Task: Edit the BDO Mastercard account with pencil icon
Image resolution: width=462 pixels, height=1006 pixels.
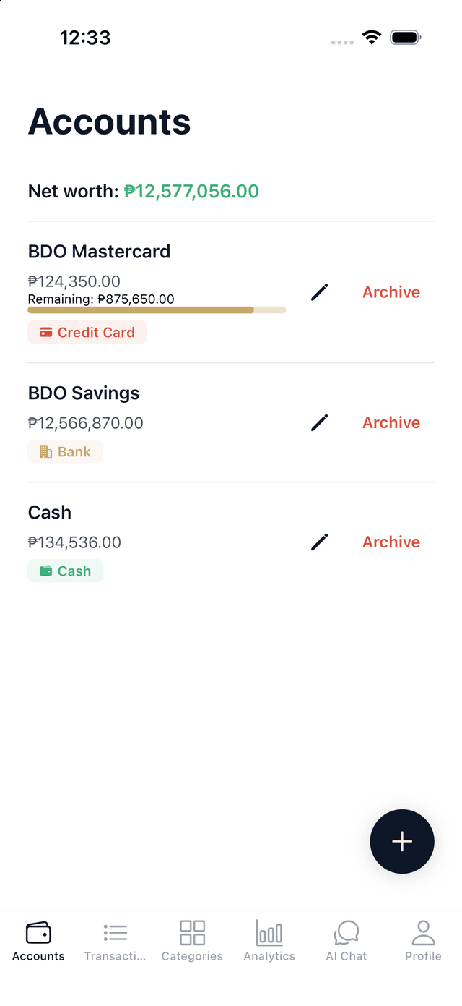Action: [x=320, y=292]
